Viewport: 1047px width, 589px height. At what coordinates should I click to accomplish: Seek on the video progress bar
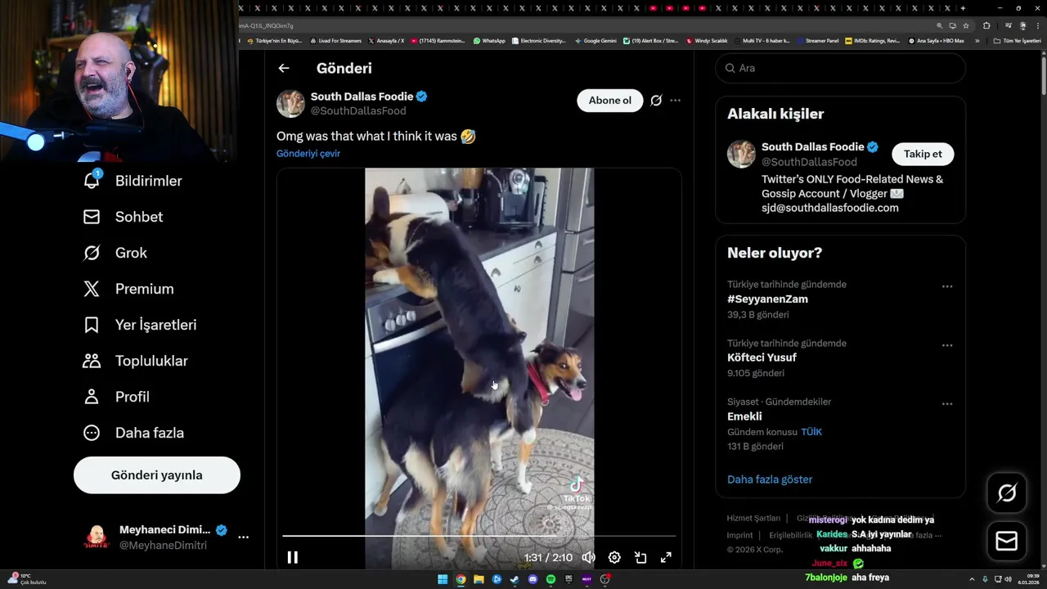(x=479, y=536)
